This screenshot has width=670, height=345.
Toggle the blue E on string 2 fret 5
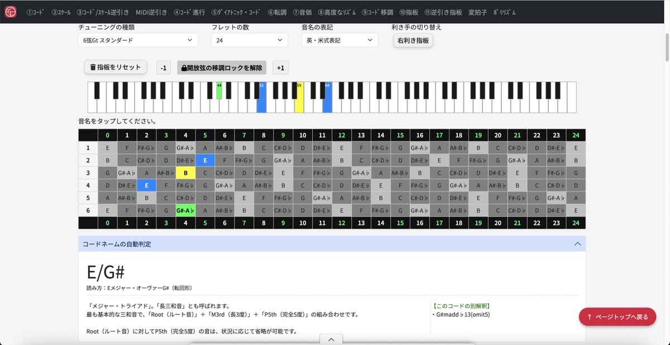[205, 160]
